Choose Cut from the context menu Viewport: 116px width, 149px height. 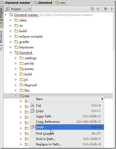click(67, 106)
